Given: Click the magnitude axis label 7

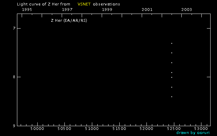Looking at the screenshot, I should point(14,28).
